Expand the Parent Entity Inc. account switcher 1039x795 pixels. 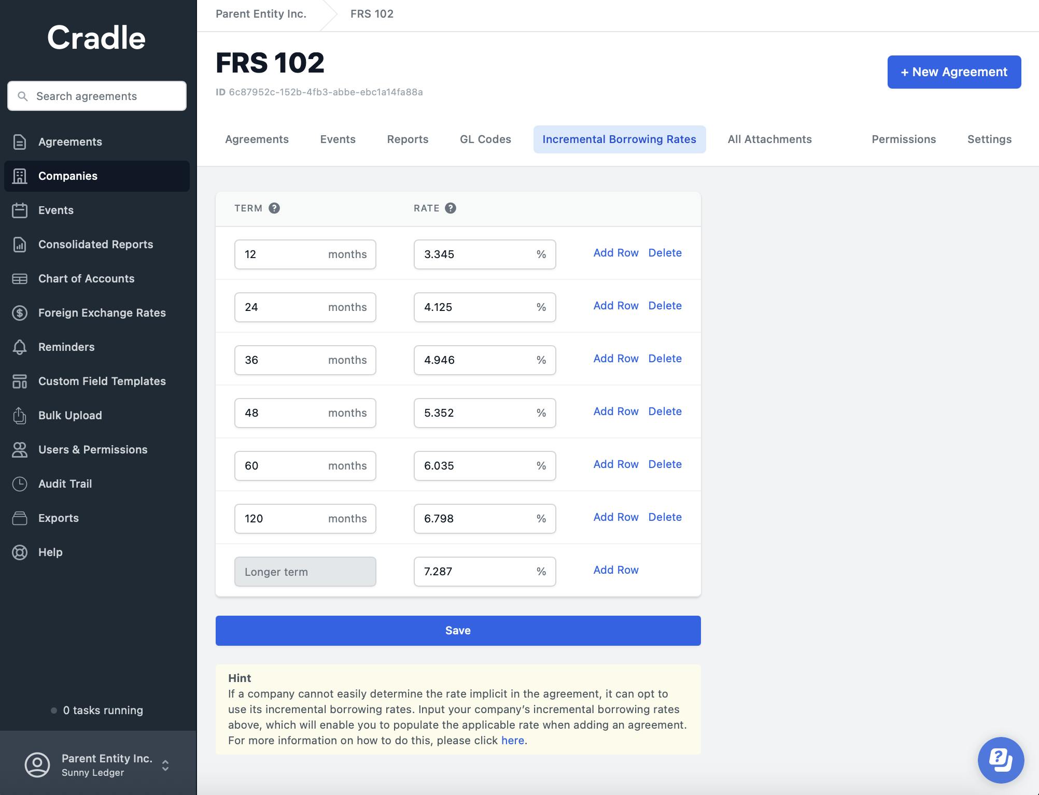click(165, 765)
